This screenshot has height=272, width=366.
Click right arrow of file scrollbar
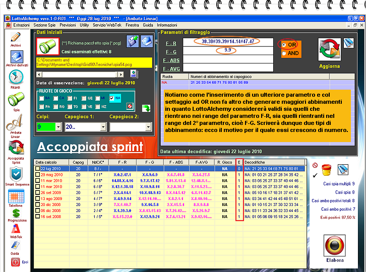point(120,75)
